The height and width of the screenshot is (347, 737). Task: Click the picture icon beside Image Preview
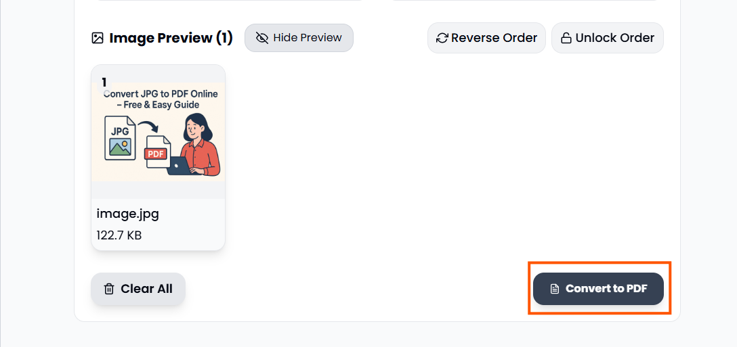coord(98,38)
